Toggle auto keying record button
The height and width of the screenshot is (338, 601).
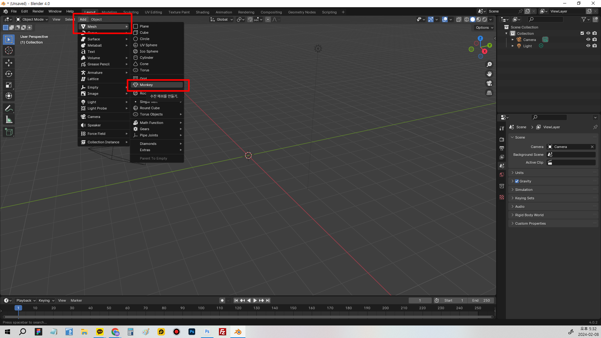click(x=222, y=300)
